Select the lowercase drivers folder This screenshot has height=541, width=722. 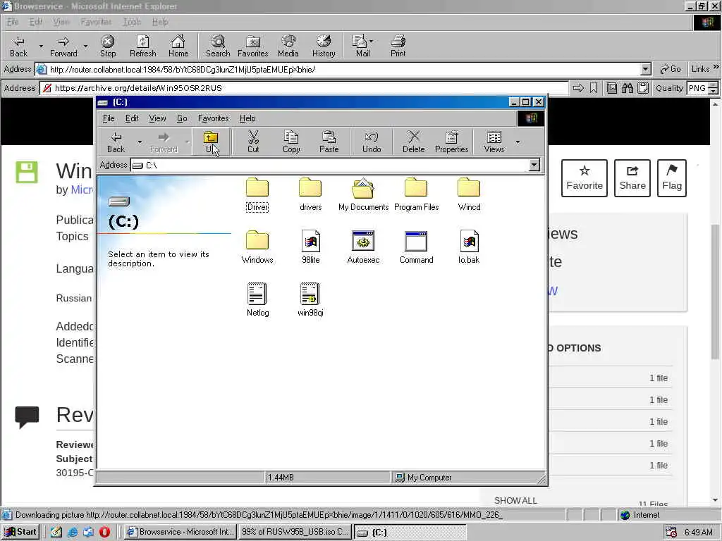[310, 195]
